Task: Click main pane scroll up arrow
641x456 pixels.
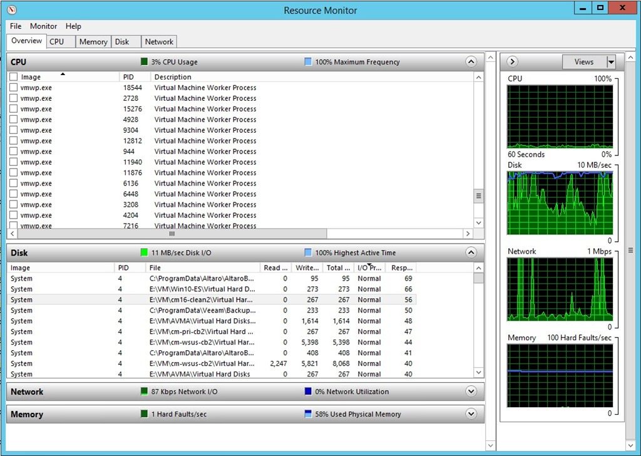Action: pyautogui.click(x=491, y=57)
